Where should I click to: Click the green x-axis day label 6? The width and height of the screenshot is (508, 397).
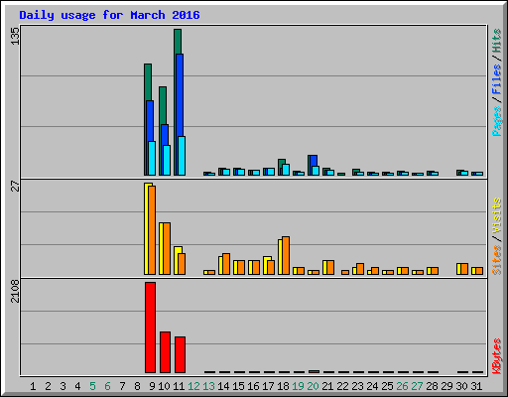point(107,386)
